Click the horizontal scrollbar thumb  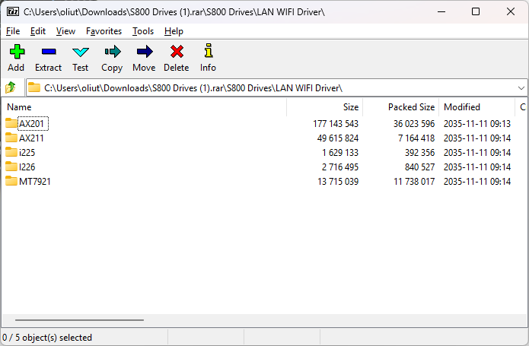(78, 321)
